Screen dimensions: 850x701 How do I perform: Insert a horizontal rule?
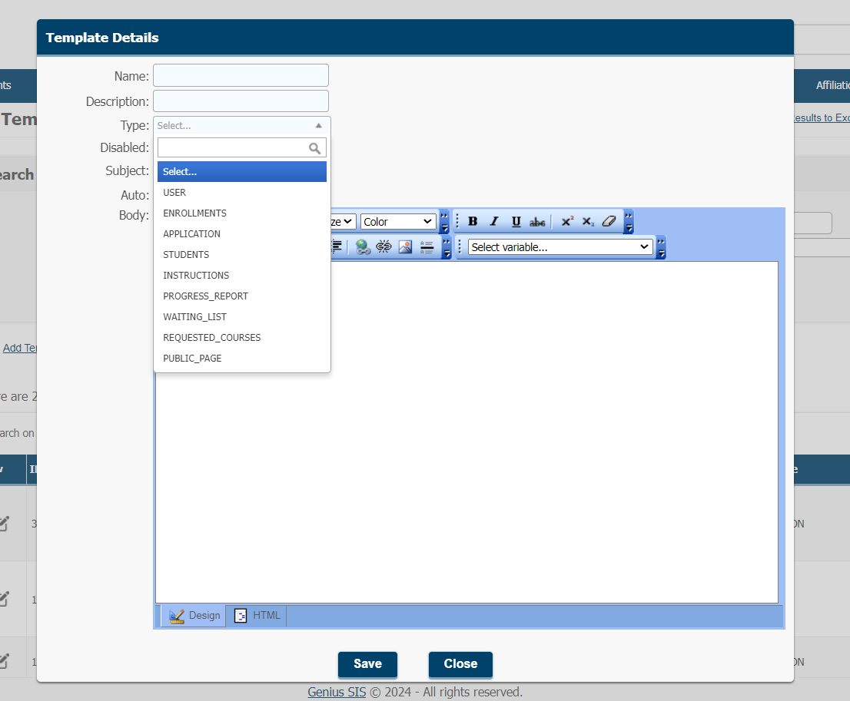coord(427,247)
